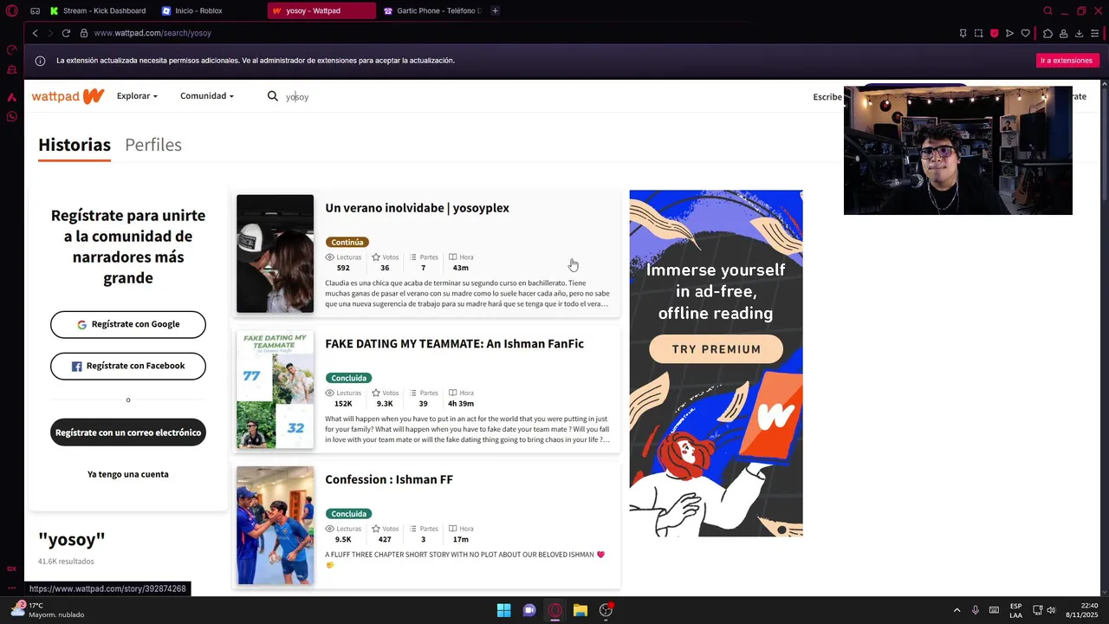Click the speaker volume tray icon
Viewport: 1109px width, 624px height.
(x=1051, y=610)
